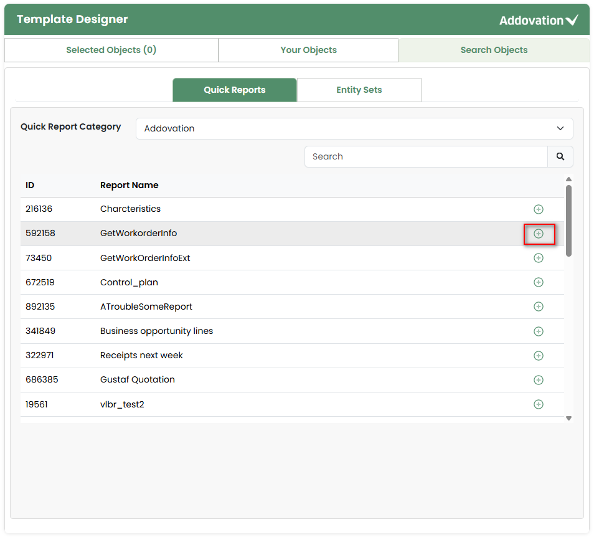Add GetWorkorderInfo report using plus icon
The height and width of the screenshot is (542, 594).
(x=539, y=234)
